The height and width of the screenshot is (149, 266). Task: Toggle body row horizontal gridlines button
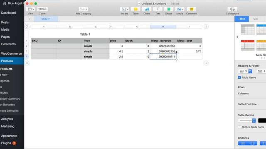tap(243, 144)
